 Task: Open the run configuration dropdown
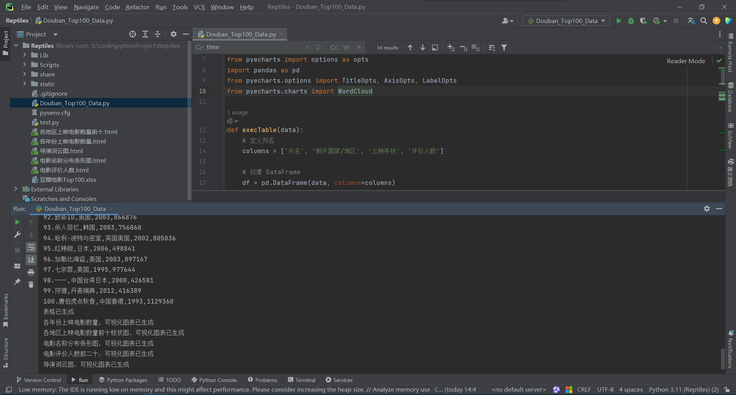tap(566, 21)
